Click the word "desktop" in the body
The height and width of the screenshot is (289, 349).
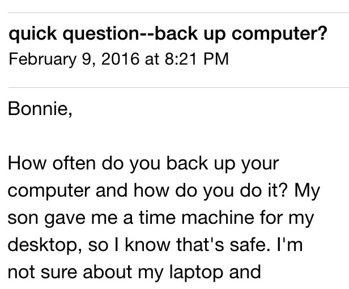(39, 244)
